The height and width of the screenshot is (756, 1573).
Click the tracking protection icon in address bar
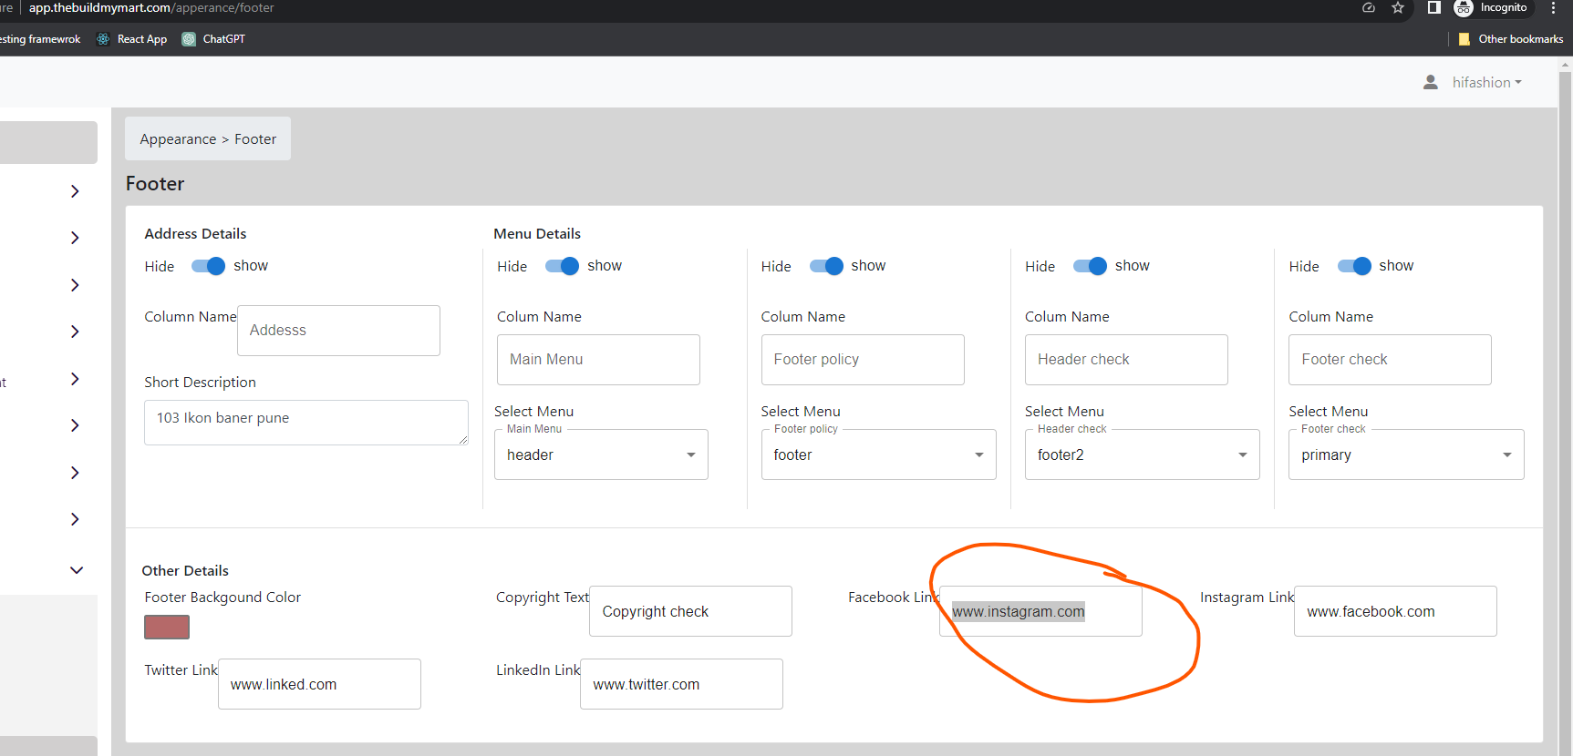pos(1369,8)
